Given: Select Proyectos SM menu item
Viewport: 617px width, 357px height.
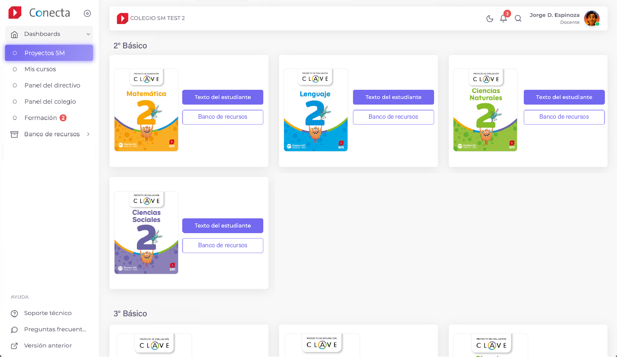Looking at the screenshot, I should [x=49, y=53].
